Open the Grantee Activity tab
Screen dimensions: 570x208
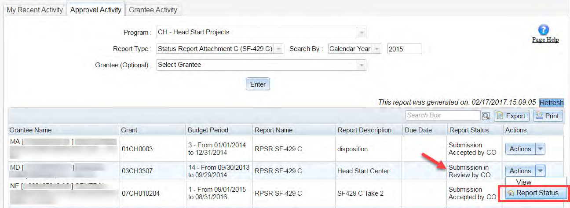pos(153,10)
